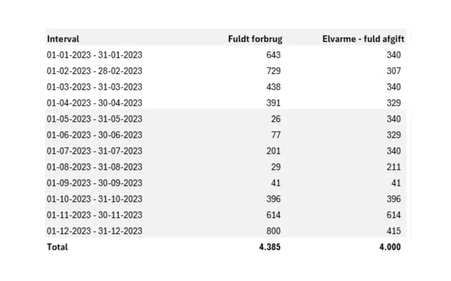This screenshot has height=281, width=451.
Task: Select the April 2023 interval cell
Action: pos(95,103)
